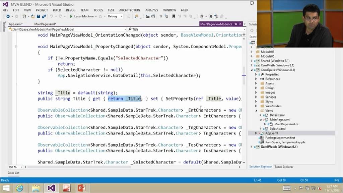Save the current file with Save icon
The image size is (343, 193).
click(x=39, y=16)
